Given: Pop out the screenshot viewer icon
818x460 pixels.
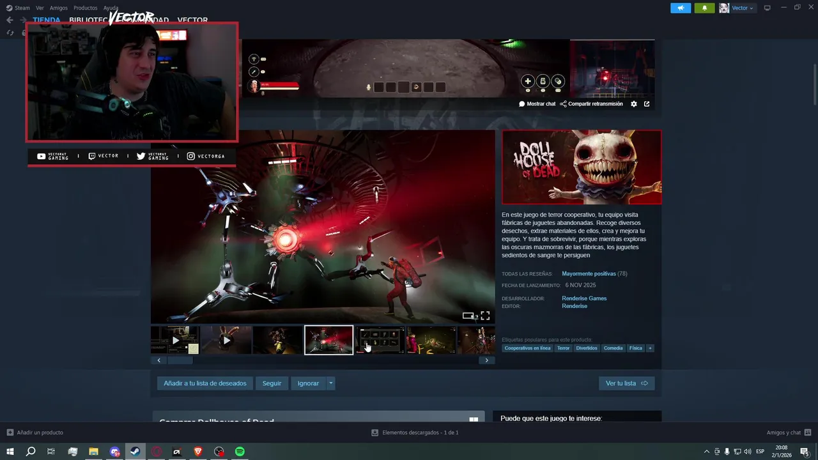Looking at the screenshot, I should click(x=469, y=316).
